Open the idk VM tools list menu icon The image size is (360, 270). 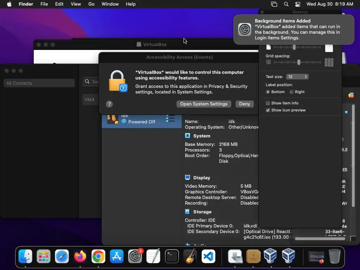coord(171,119)
